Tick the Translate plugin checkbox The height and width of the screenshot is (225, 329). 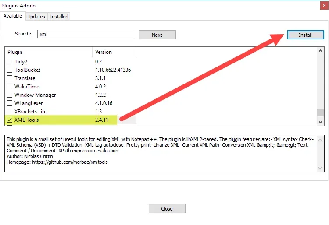coord(10,78)
